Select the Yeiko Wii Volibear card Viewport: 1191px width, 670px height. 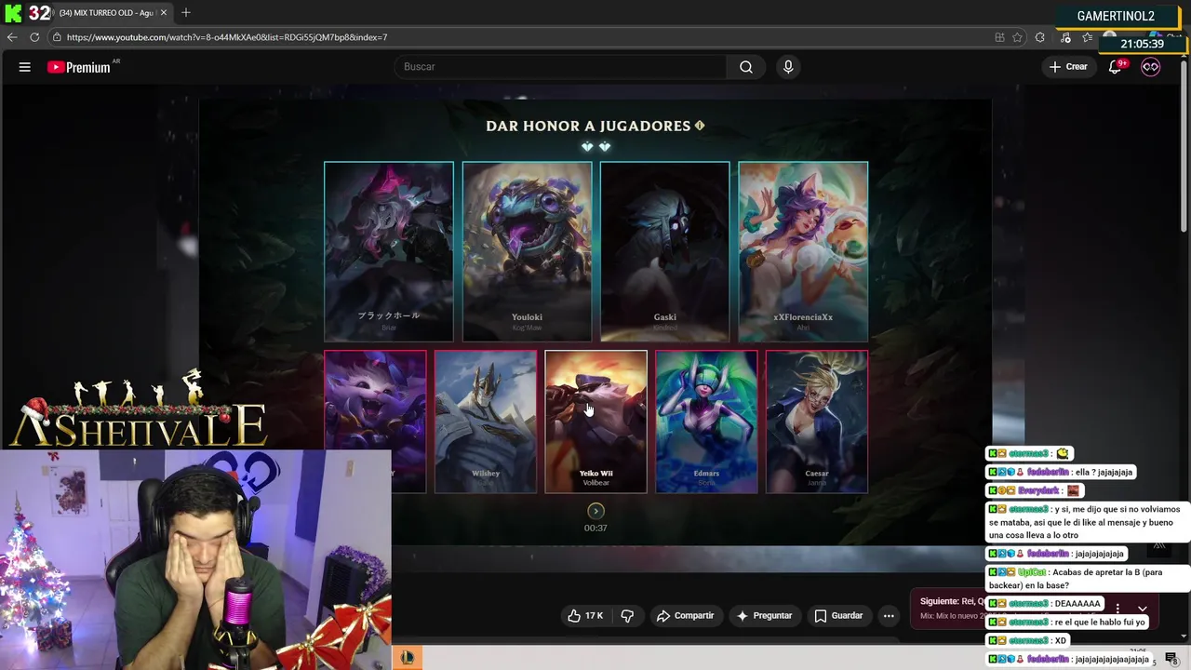tap(595, 422)
